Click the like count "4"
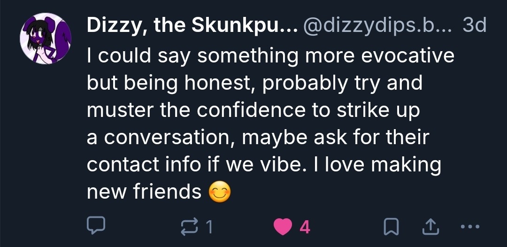The height and width of the screenshot is (247, 507). pos(305,227)
